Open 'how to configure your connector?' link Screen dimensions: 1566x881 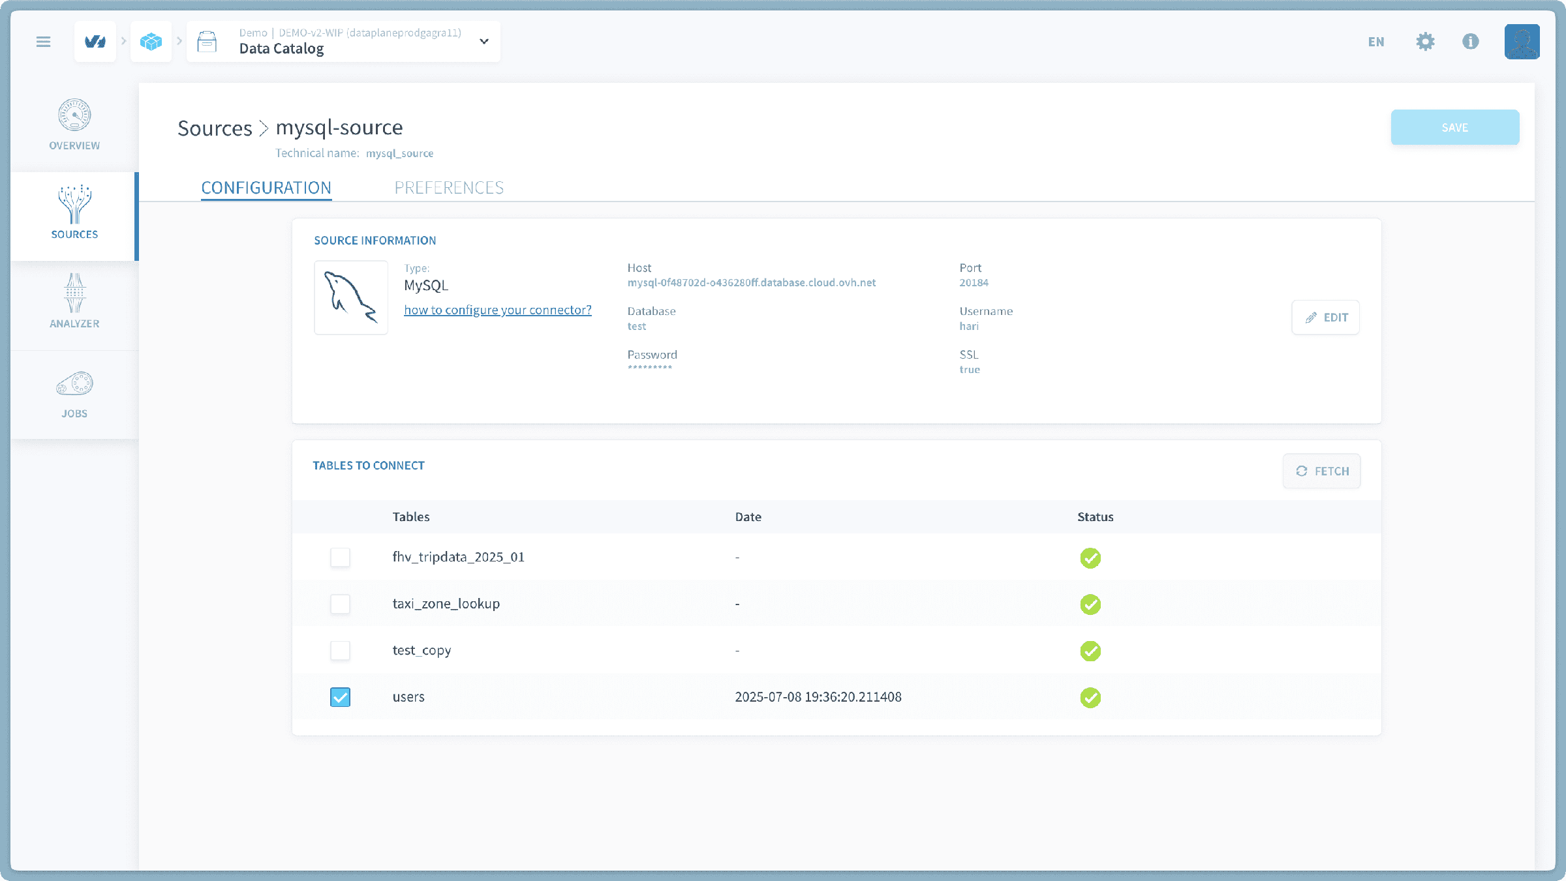498,310
